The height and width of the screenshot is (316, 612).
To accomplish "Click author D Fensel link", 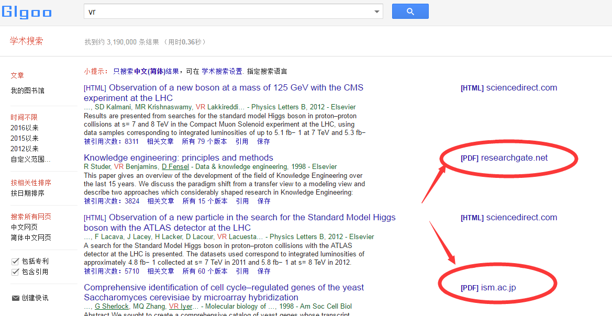I will pyautogui.click(x=175, y=167).
